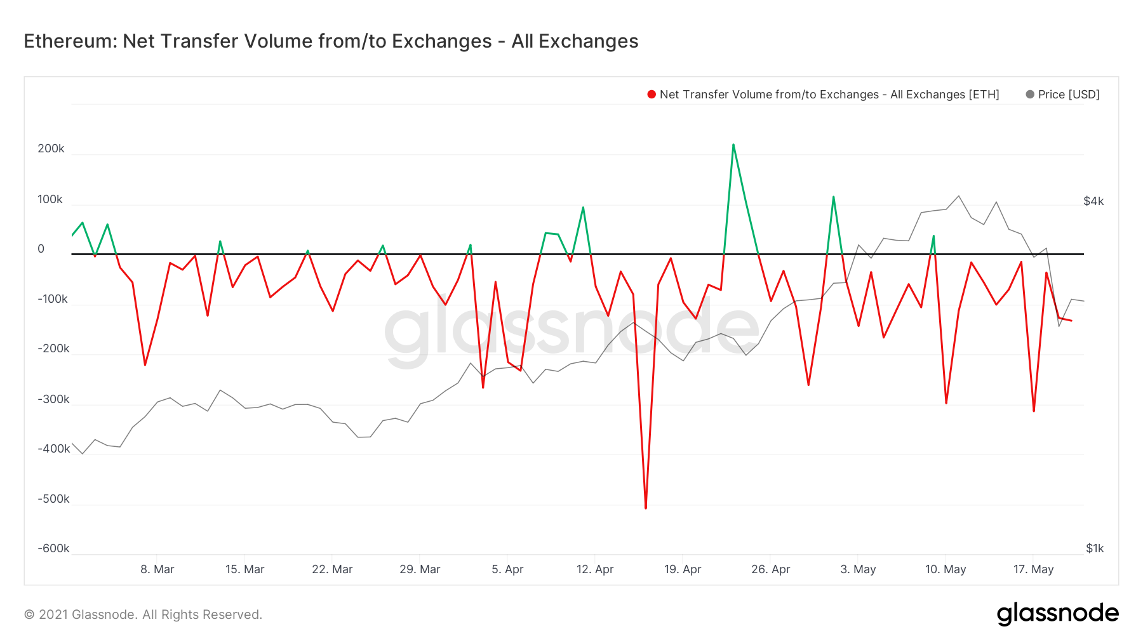This screenshot has height=643, width=1143.
Task: Click the glassnode watermark in chart center
Action: [571, 330]
